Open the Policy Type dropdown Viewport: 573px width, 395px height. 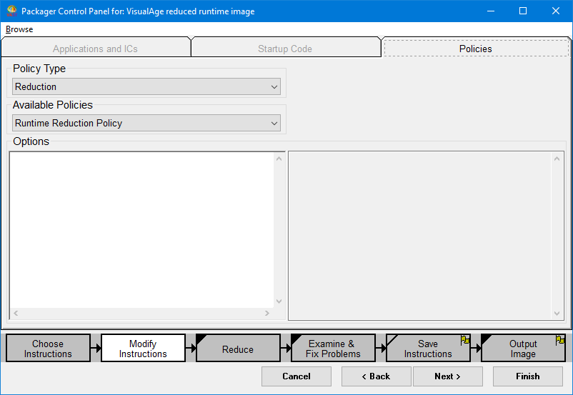pyautogui.click(x=146, y=86)
